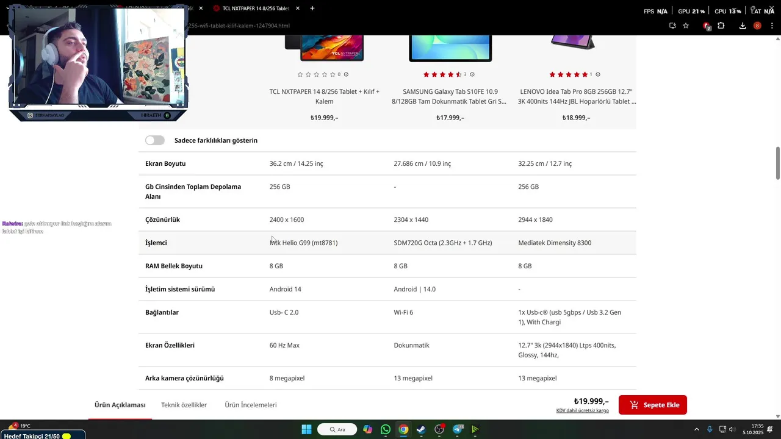The width and height of the screenshot is (781, 439).
Task: Open the Chrome extensions puzzle icon
Action: point(721,26)
